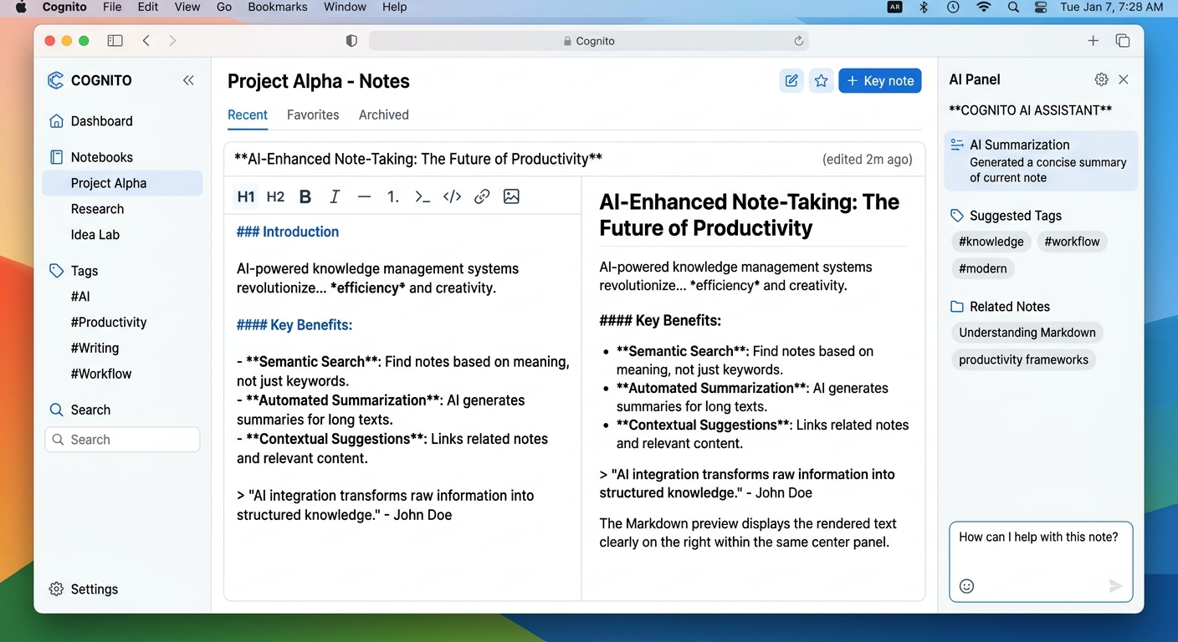Open AI Panel settings gear

point(1101,79)
